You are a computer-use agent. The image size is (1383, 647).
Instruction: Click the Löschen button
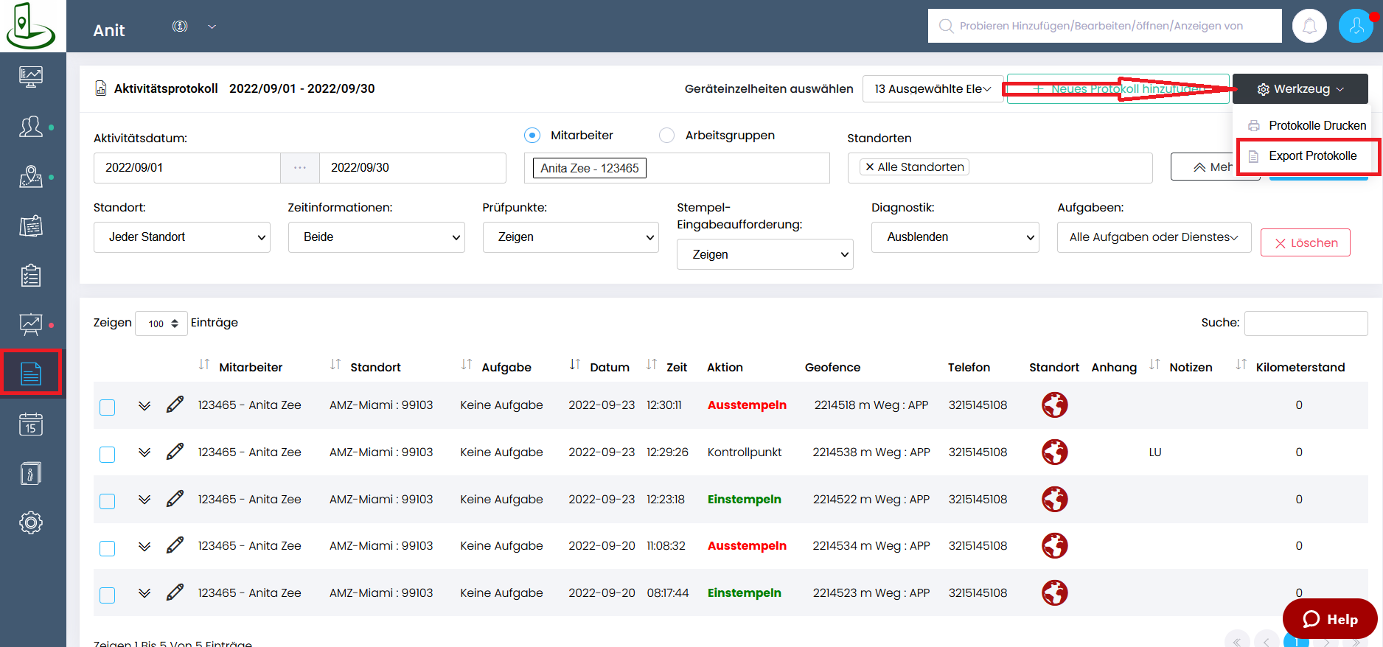pyautogui.click(x=1305, y=242)
